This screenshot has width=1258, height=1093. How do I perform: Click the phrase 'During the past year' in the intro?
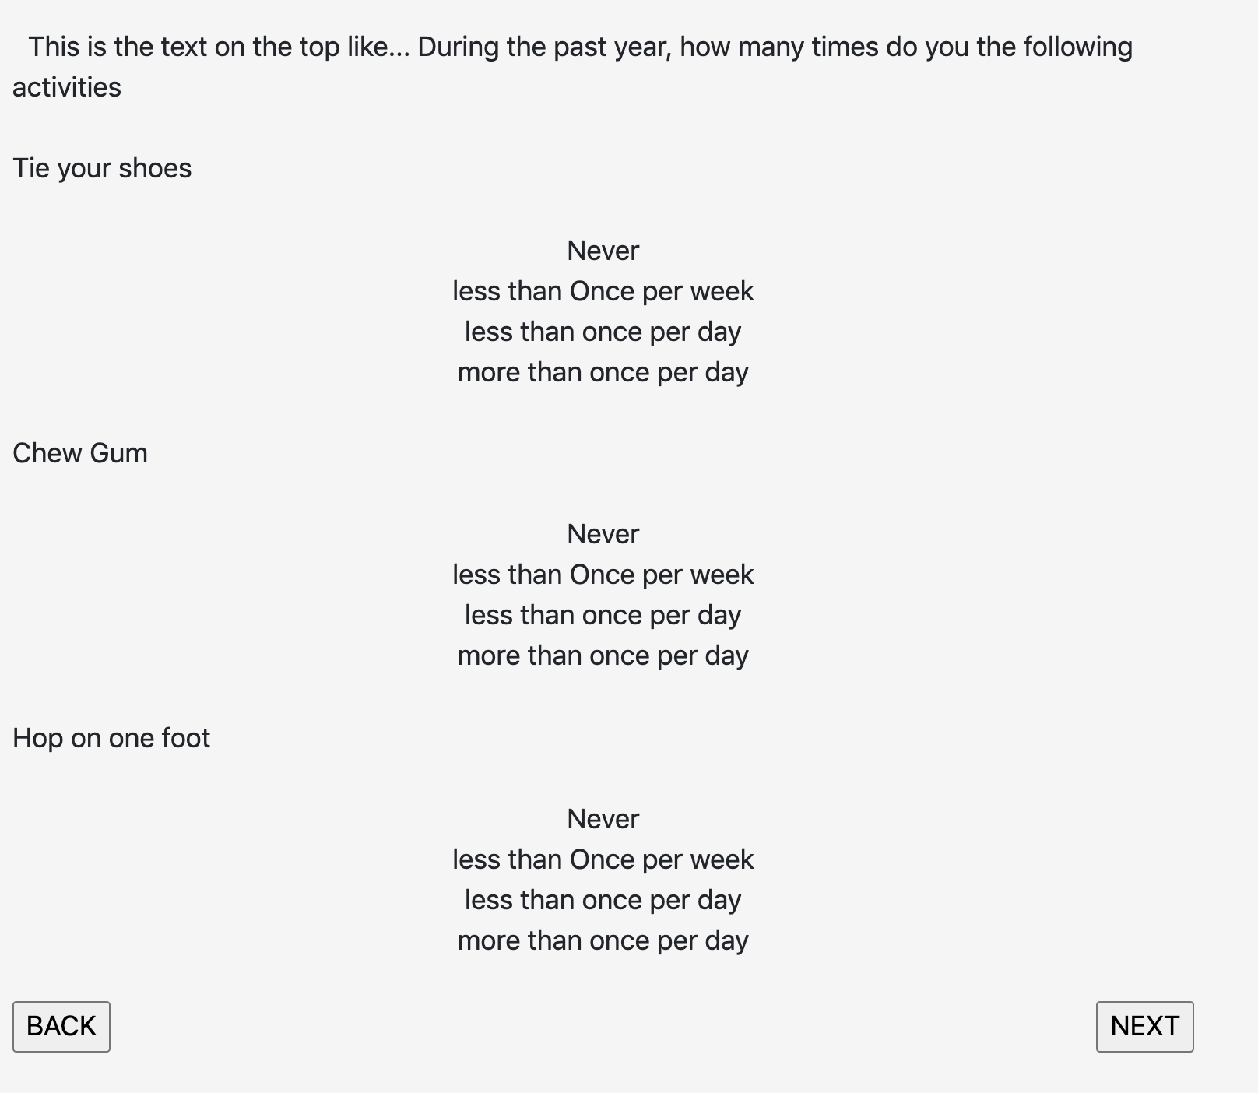(543, 47)
